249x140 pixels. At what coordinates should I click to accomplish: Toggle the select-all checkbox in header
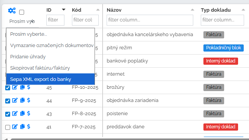(21, 12)
